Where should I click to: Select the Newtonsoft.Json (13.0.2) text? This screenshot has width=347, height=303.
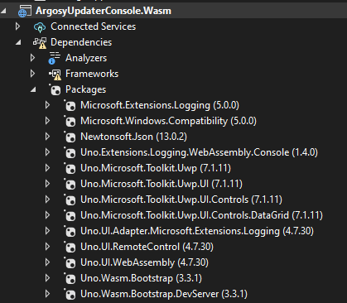click(x=133, y=137)
